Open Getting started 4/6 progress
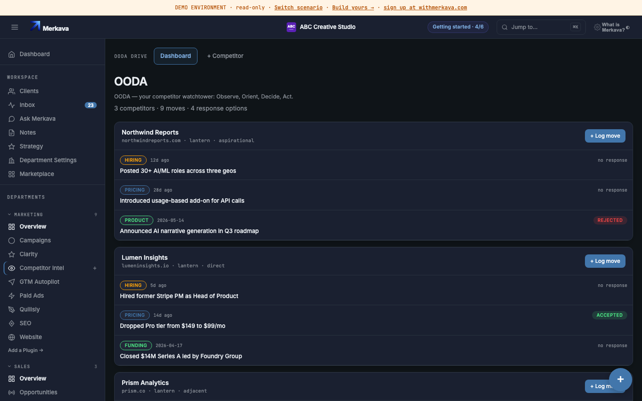The height and width of the screenshot is (401, 642). point(458,27)
